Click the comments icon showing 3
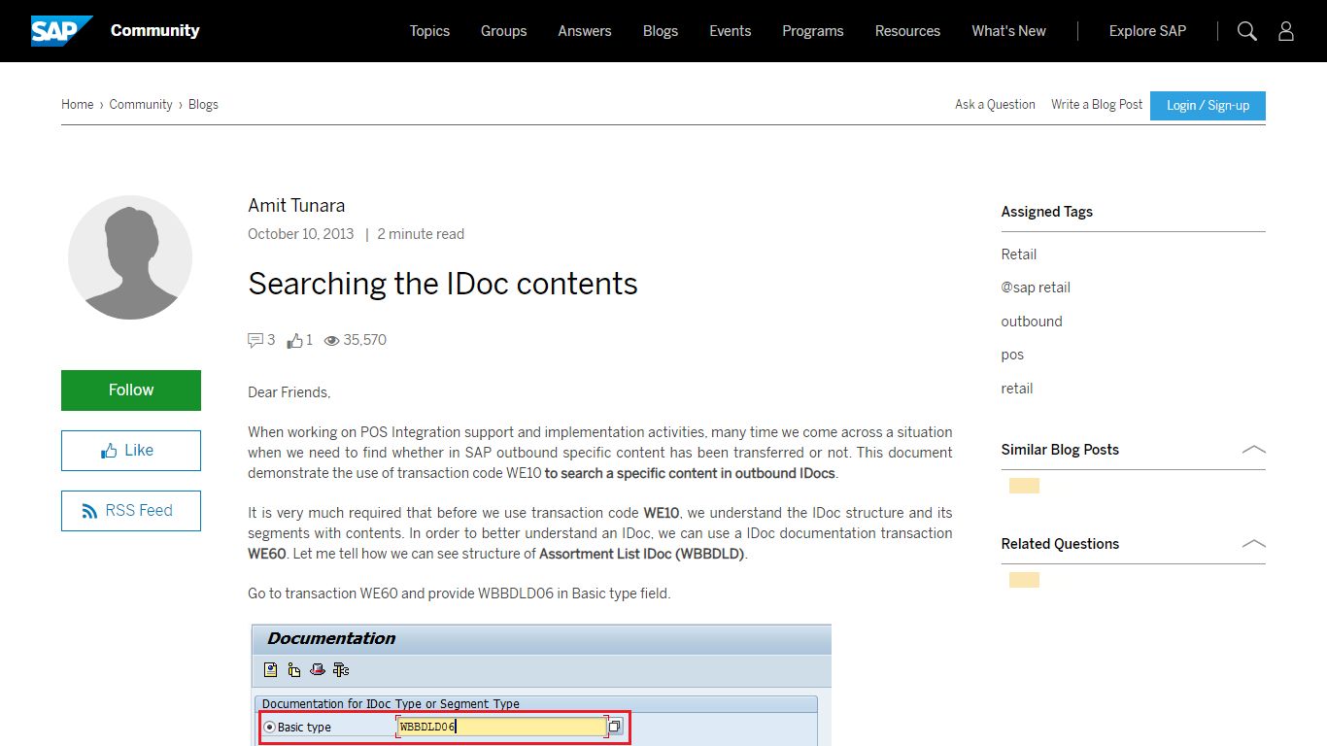 pos(255,340)
